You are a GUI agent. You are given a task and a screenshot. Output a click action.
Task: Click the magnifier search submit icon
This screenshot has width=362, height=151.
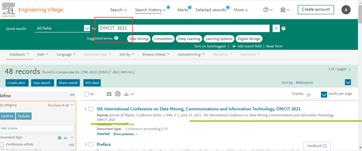(x=276, y=28)
